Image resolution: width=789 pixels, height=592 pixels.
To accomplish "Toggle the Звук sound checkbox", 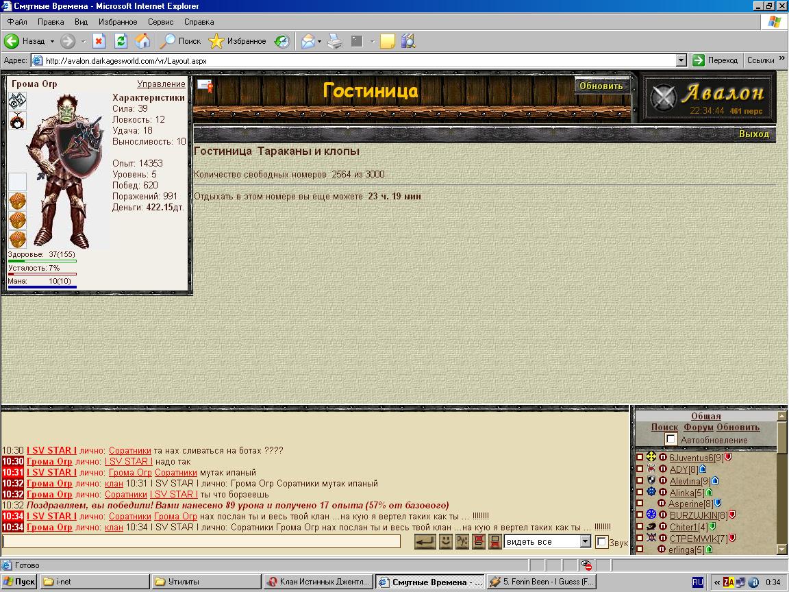I will 601,542.
